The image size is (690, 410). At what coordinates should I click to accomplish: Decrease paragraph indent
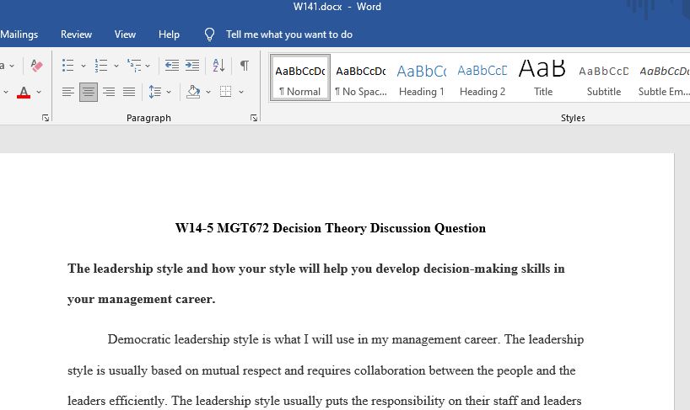pos(171,66)
